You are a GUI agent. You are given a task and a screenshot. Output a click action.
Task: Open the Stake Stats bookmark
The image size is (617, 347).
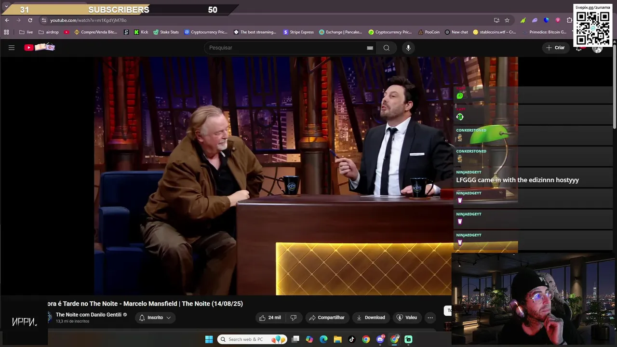coord(166,32)
